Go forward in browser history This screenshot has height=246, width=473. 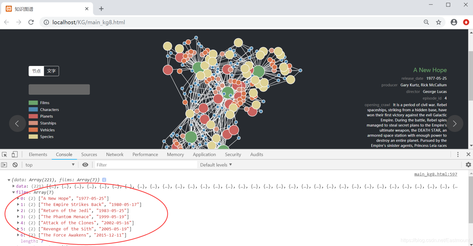coord(19,22)
